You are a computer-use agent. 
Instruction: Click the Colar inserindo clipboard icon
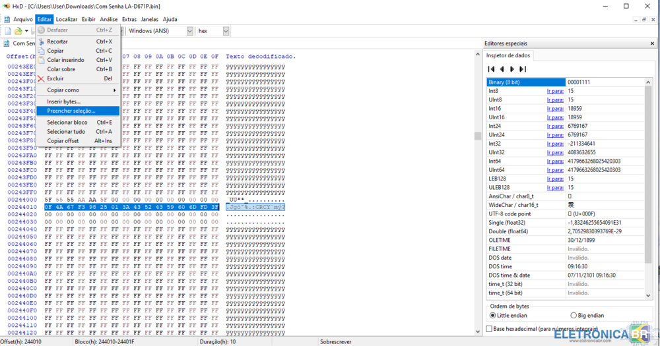point(41,60)
